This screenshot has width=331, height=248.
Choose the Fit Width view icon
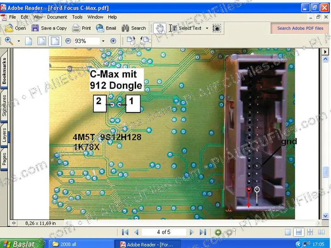pyautogui.click(x=55, y=41)
